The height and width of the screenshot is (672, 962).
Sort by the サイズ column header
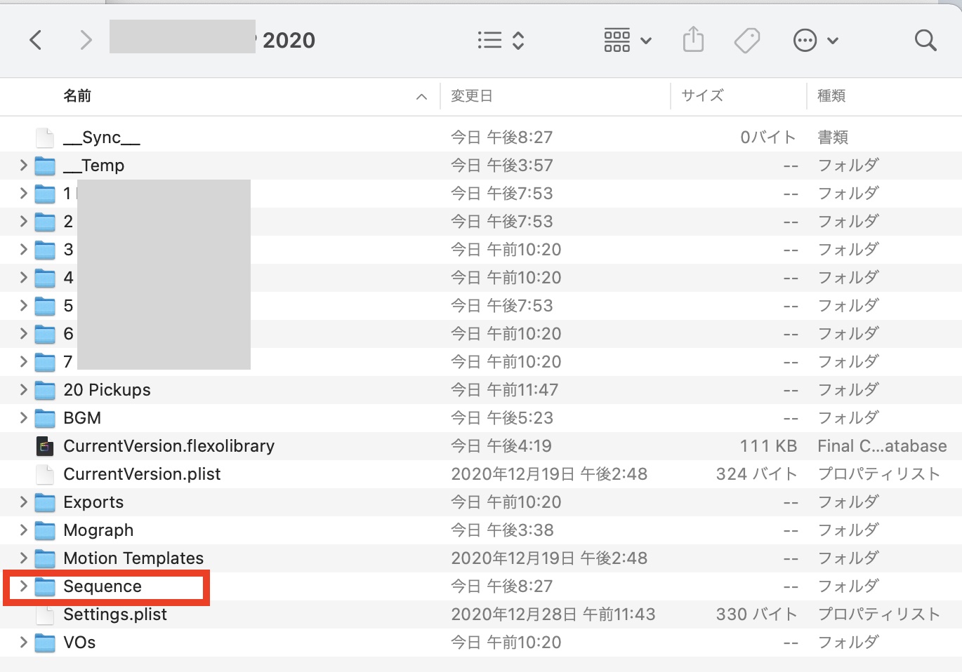(702, 96)
